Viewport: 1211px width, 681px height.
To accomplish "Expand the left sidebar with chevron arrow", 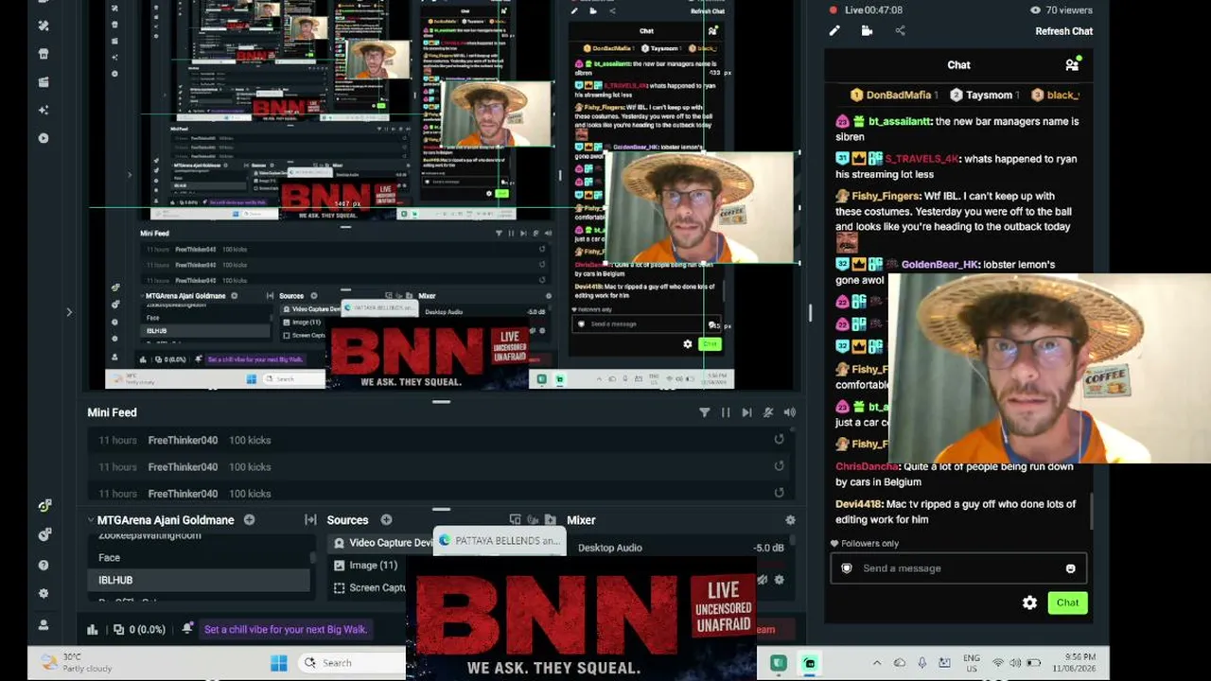I will coord(69,312).
